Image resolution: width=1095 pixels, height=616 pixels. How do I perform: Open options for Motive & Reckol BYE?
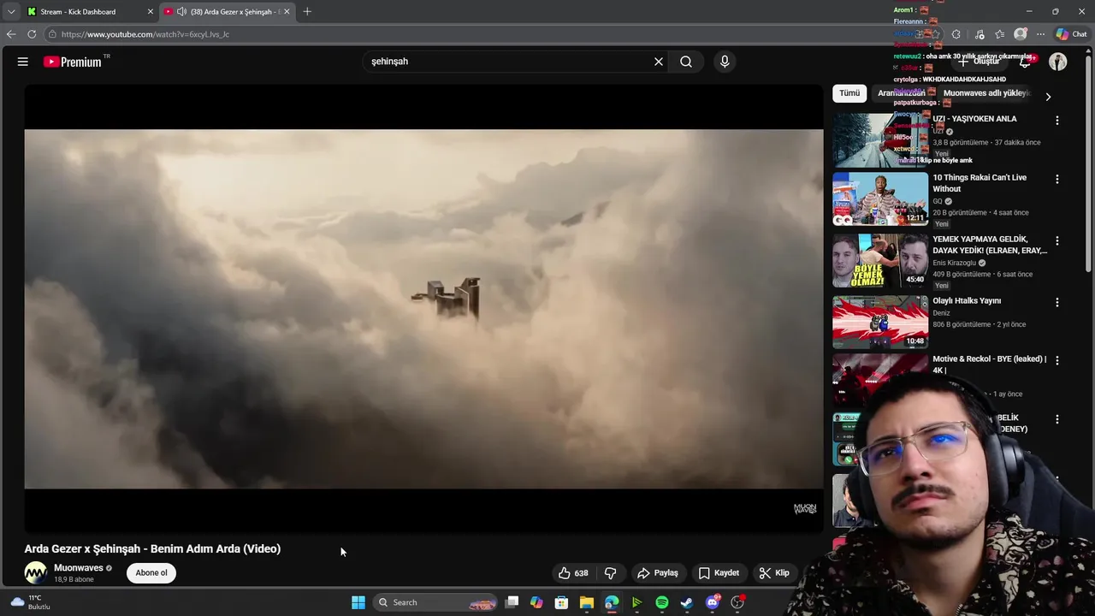[x=1057, y=361]
